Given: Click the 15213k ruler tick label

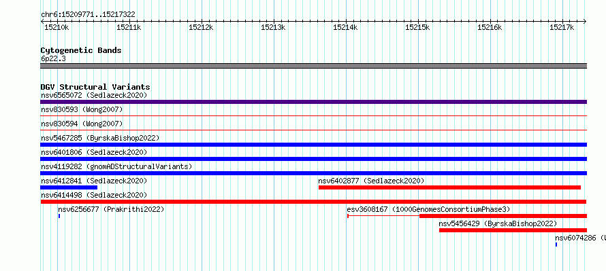Looking at the screenshot, I should click(273, 27).
